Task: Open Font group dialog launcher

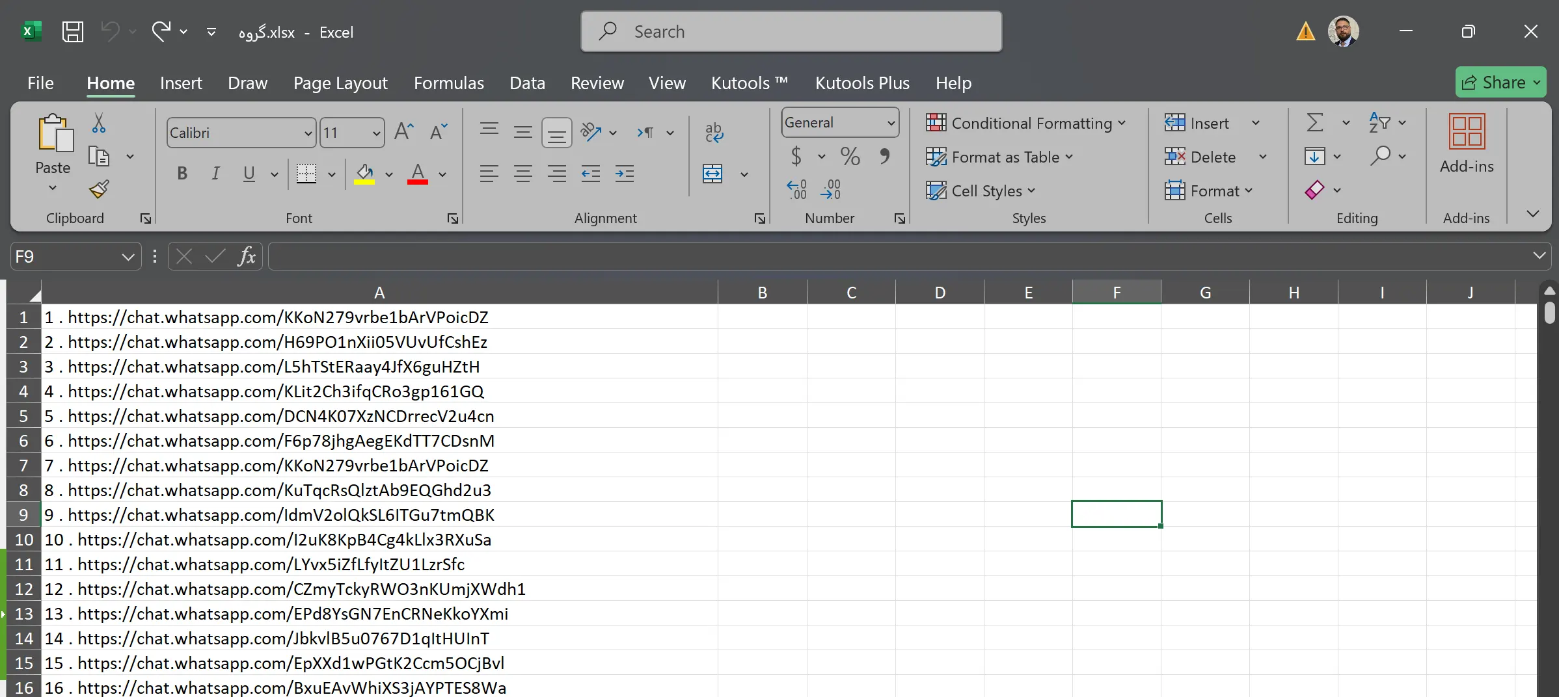Action: pos(452,218)
